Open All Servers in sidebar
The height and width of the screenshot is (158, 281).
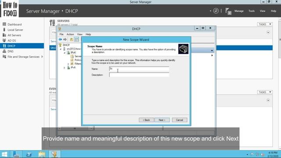(x=14, y=35)
